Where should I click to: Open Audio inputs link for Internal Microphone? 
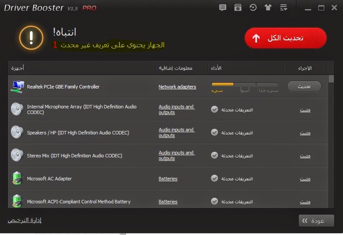point(177,109)
